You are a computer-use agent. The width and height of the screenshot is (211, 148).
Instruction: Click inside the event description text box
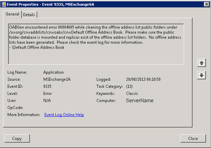[96, 44]
